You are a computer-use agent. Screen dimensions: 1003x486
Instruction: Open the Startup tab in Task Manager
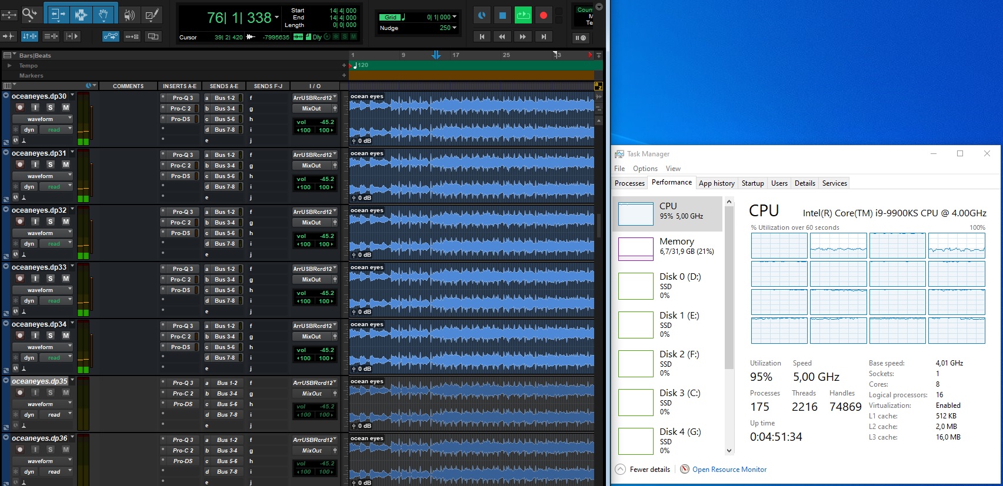pyautogui.click(x=752, y=183)
